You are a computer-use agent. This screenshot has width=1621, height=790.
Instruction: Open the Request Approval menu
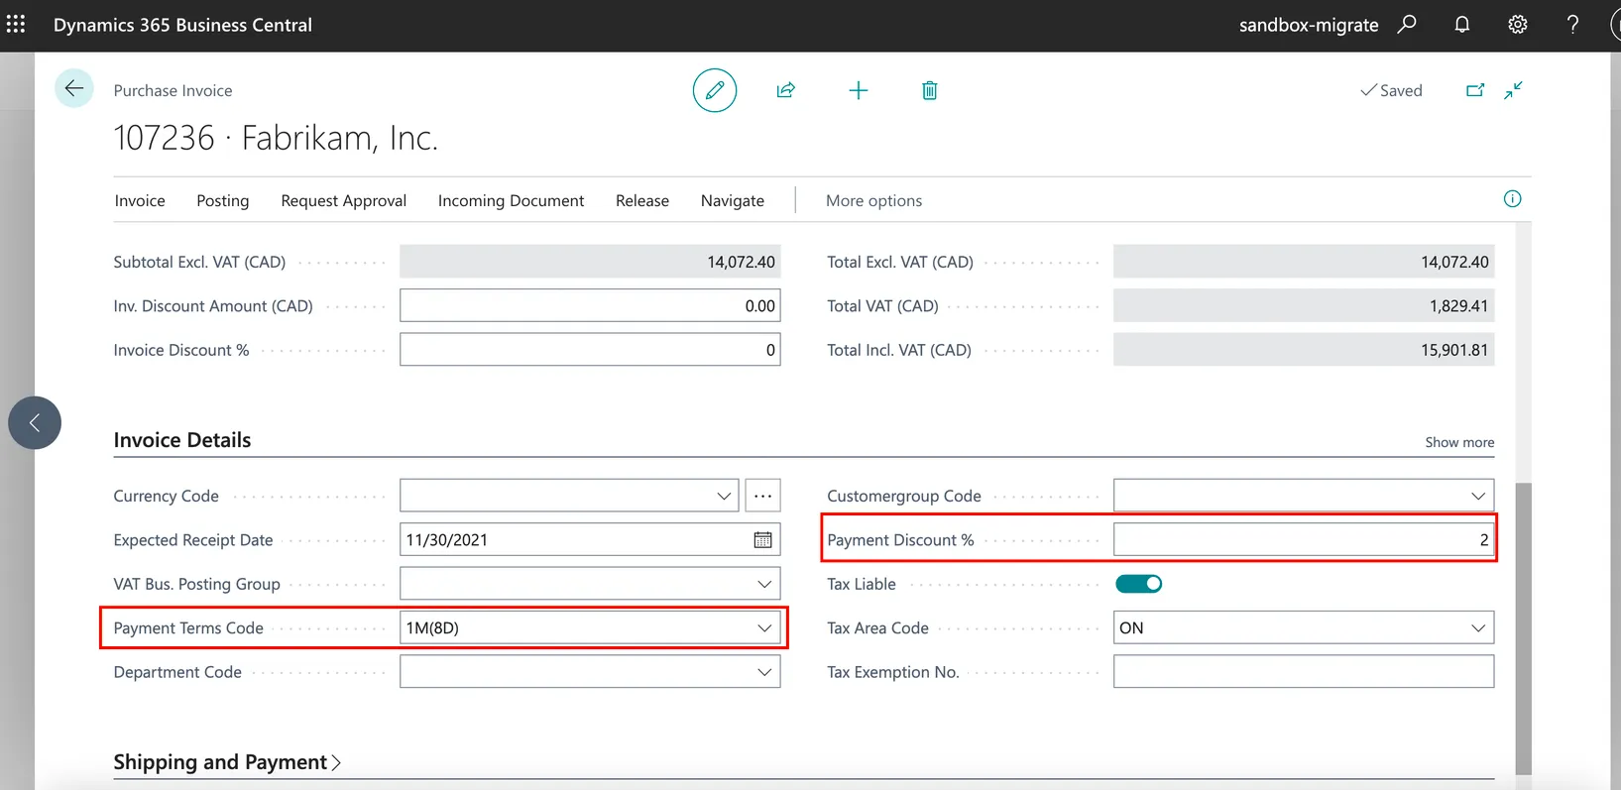click(344, 200)
